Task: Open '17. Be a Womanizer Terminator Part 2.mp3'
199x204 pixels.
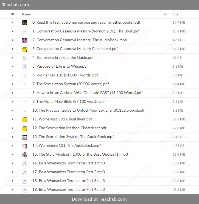Action: pyautogui.click(x=69, y=172)
